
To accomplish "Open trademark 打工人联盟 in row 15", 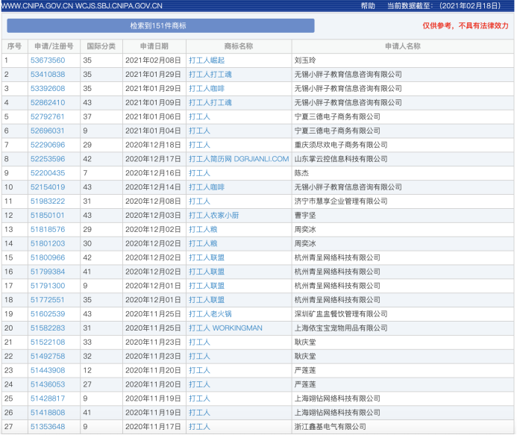I will 207,257.
